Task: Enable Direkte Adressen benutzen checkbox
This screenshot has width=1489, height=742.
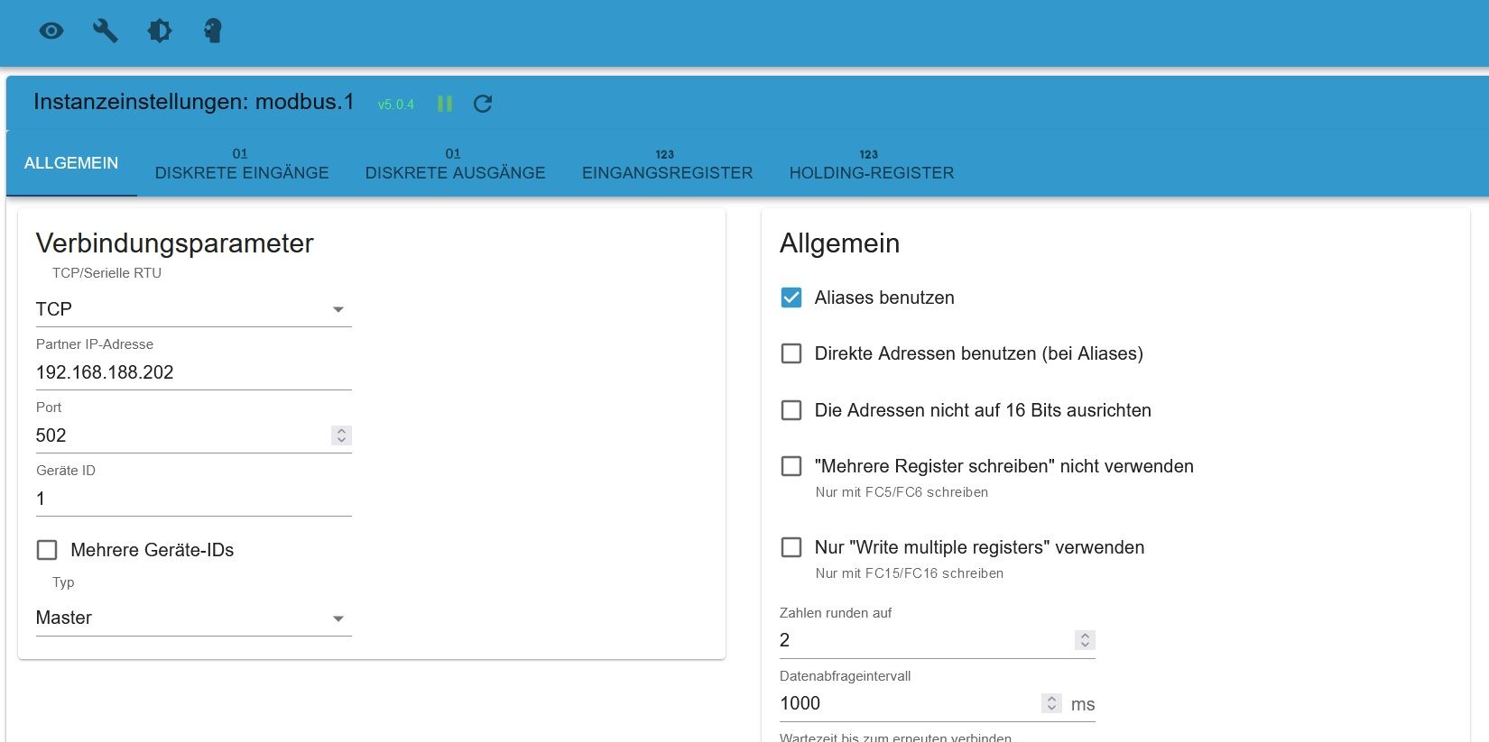Action: point(791,353)
